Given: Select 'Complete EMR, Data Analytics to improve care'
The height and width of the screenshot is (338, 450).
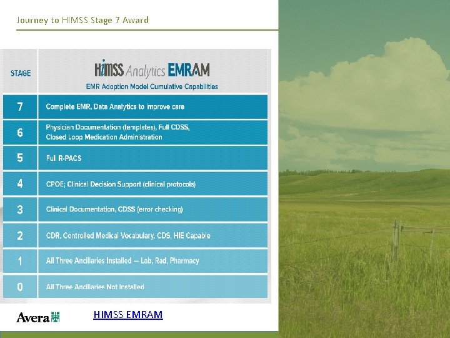Looking at the screenshot, I should click(x=115, y=106).
